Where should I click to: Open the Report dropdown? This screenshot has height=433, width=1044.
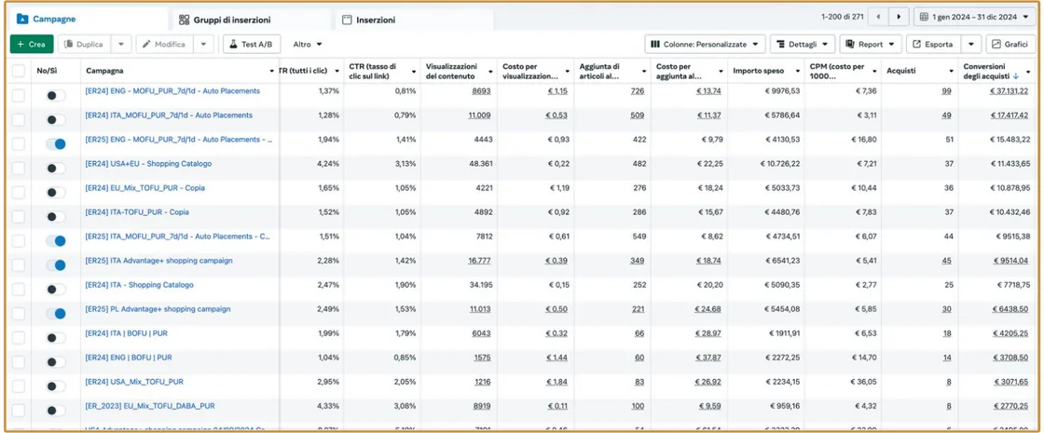(x=871, y=45)
